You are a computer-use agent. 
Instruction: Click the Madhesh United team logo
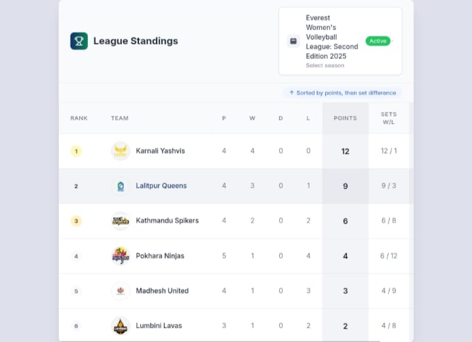121,290
